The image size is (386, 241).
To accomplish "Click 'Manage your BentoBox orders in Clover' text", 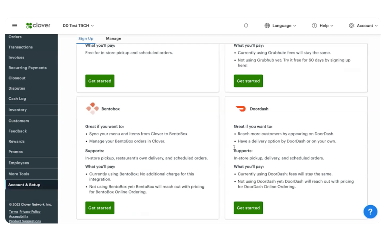I will click(x=127, y=141).
